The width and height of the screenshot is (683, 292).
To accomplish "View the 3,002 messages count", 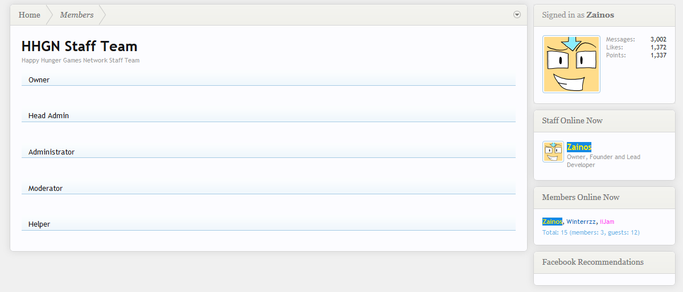I will coord(658,39).
